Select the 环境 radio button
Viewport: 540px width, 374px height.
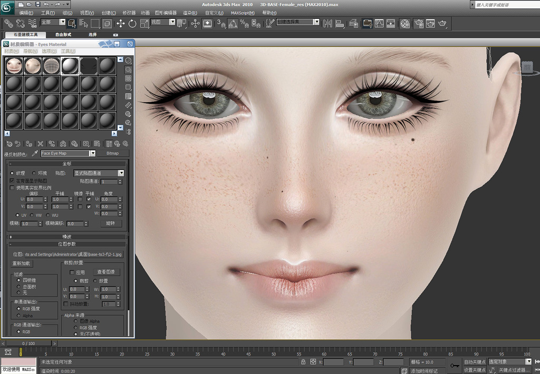[35, 173]
